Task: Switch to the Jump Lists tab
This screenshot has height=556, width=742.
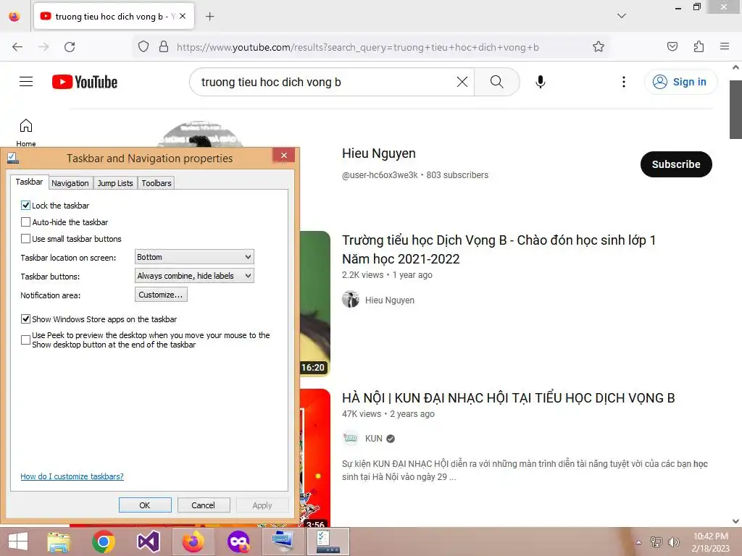Action: pyautogui.click(x=115, y=183)
